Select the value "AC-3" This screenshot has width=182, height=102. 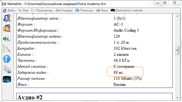[x=118, y=24]
